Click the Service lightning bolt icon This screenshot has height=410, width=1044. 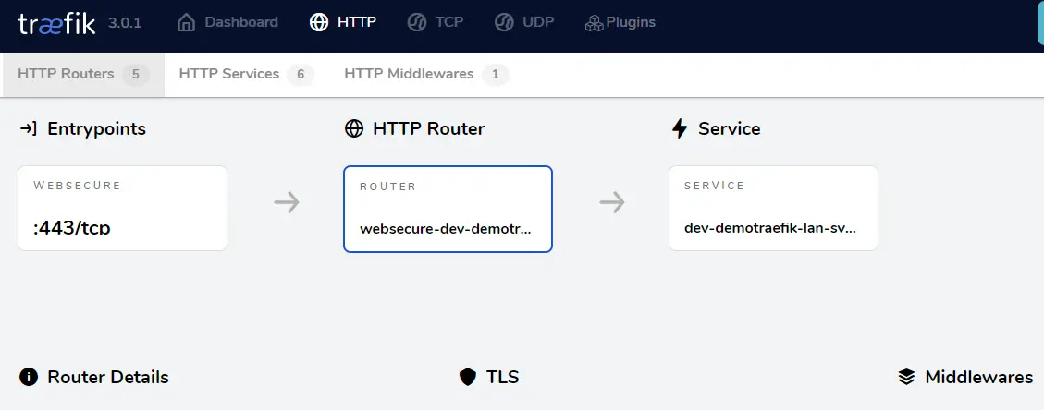pos(679,129)
